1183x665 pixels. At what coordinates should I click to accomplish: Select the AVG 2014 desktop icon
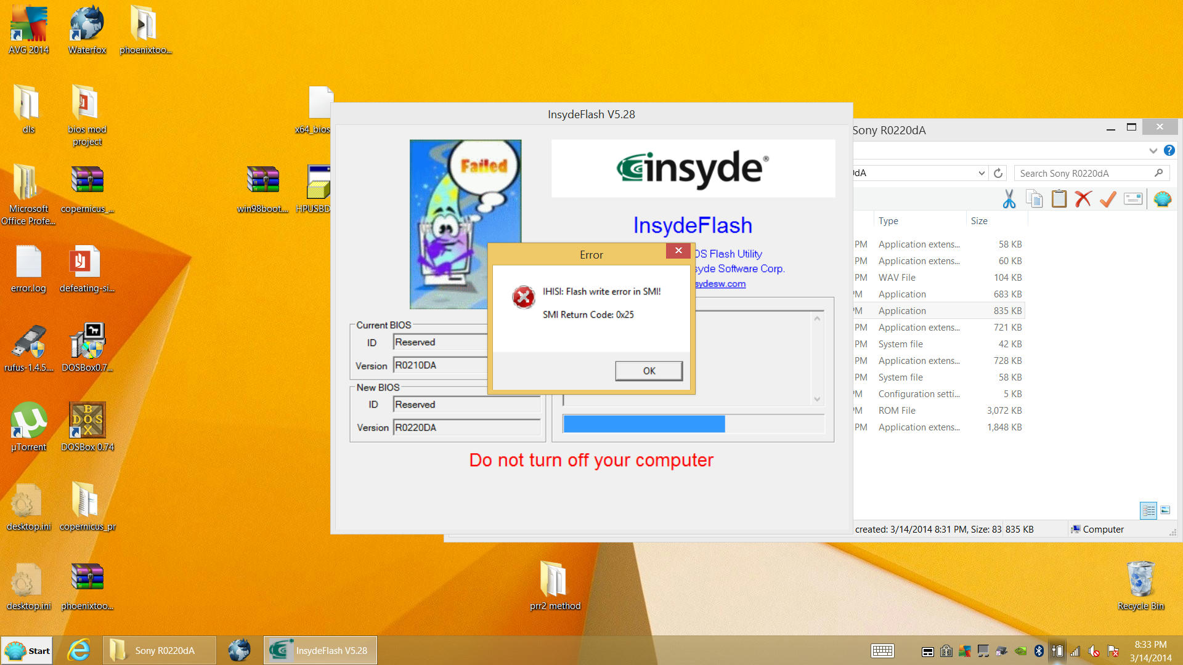coord(28,30)
